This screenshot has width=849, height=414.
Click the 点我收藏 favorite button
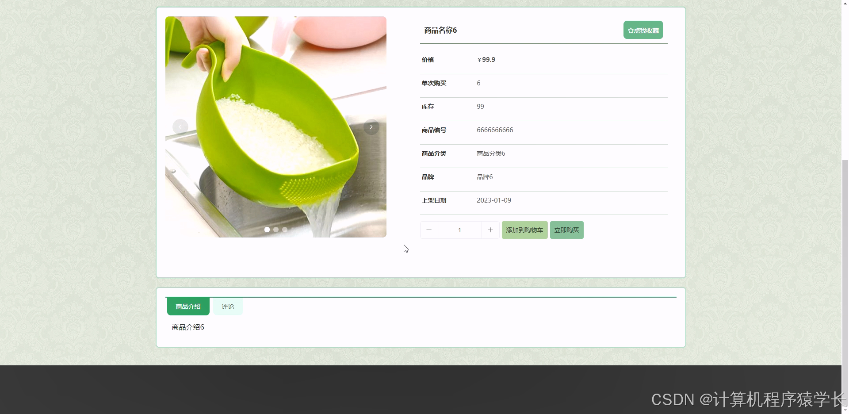click(643, 30)
